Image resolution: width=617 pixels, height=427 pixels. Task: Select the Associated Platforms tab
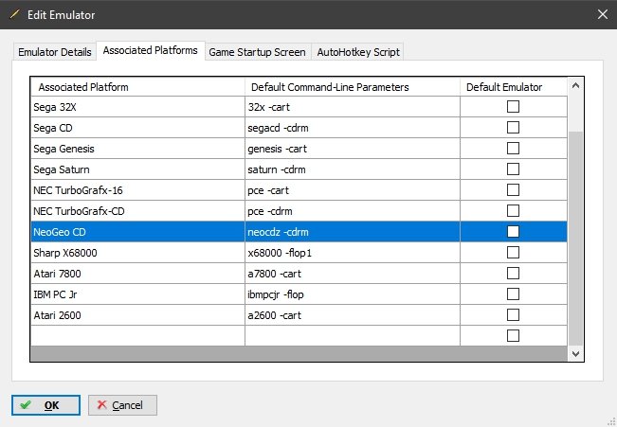coord(151,50)
